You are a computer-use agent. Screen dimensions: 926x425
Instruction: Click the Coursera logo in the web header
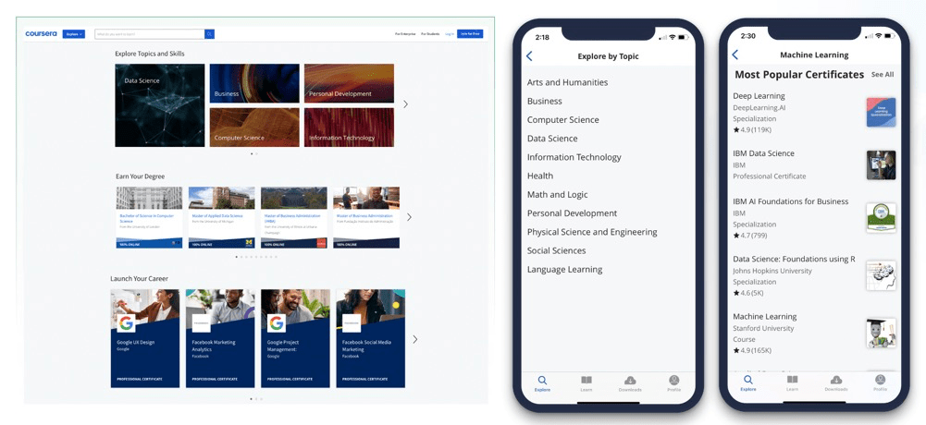[41, 33]
